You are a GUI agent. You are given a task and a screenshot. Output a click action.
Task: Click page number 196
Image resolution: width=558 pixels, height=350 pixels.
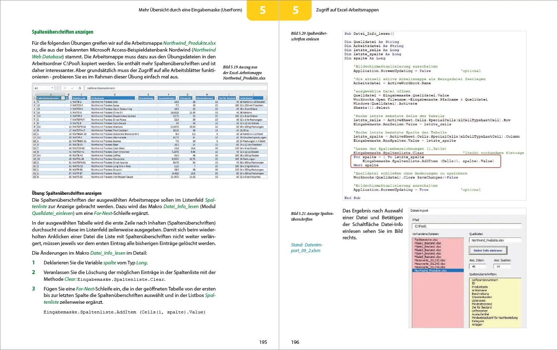coord(295,342)
